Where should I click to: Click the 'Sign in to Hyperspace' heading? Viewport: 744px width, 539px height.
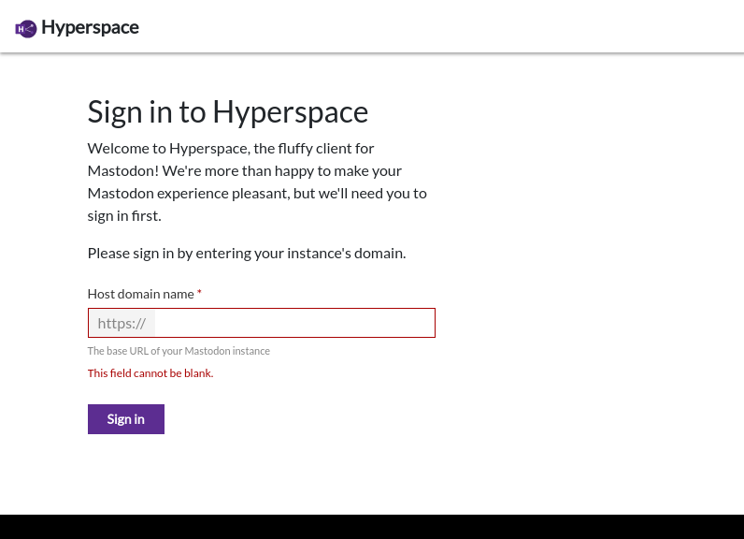click(x=228, y=112)
